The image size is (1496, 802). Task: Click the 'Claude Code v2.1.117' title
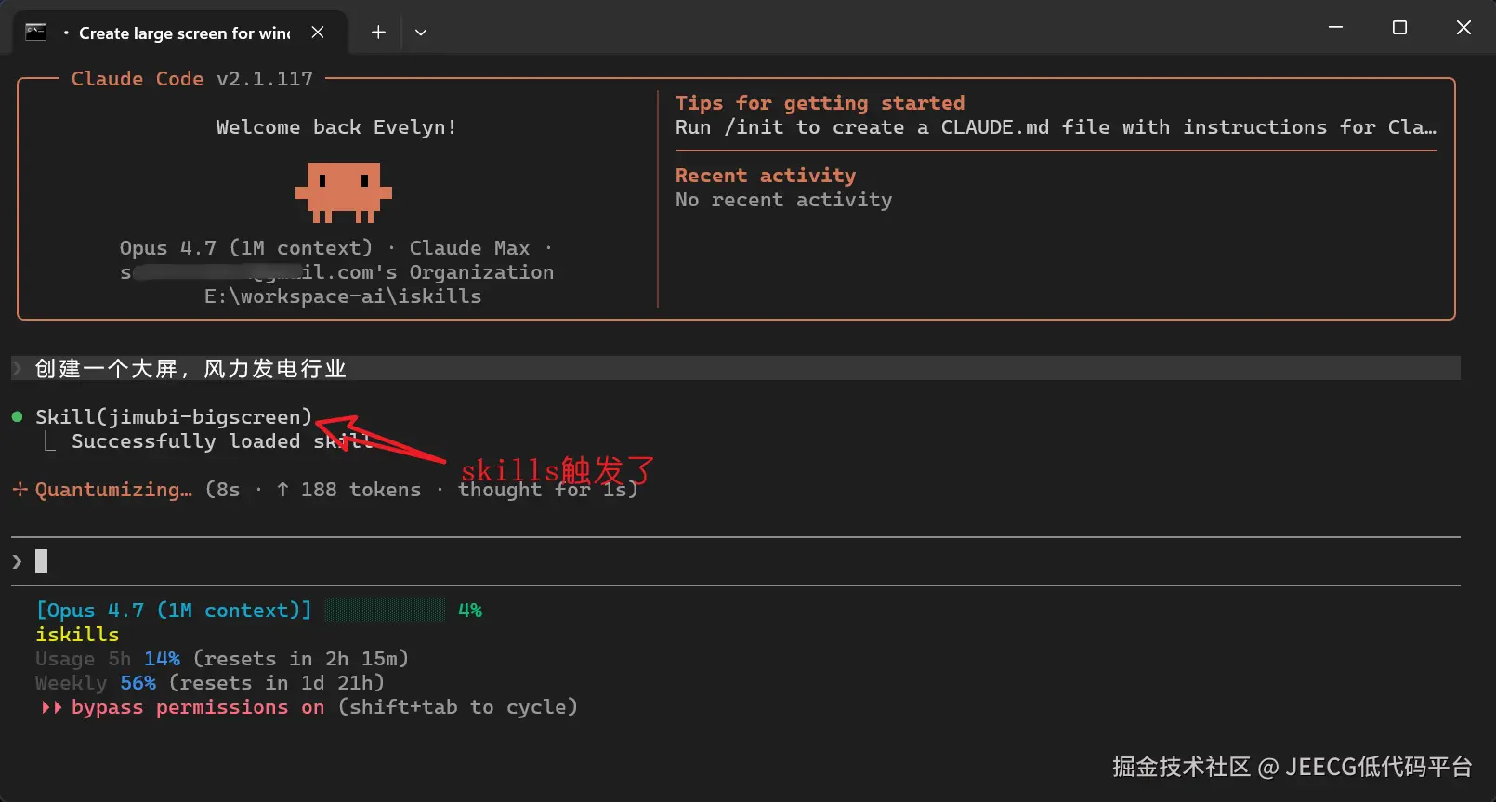coord(192,79)
